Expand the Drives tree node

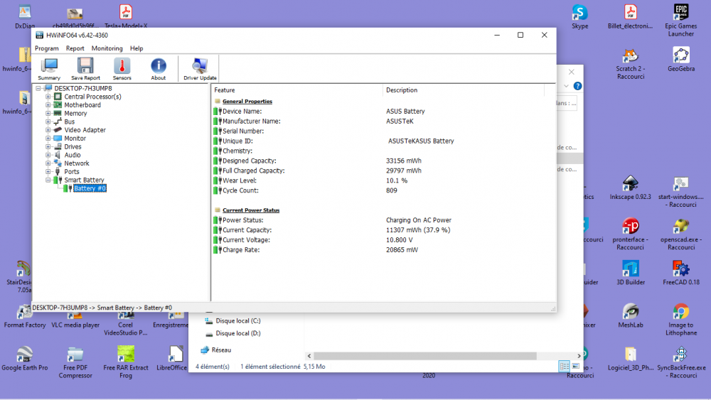48,147
